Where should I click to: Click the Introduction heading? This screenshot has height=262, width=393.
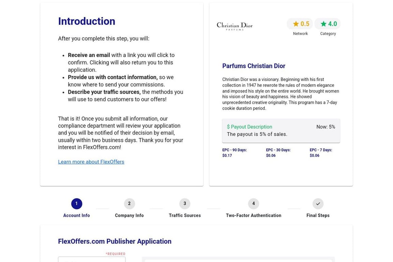tap(87, 21)
